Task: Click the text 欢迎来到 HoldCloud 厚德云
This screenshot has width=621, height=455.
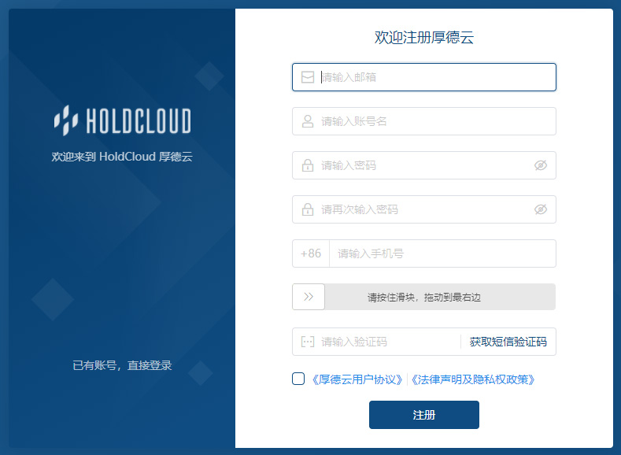Action: coord(122,157)
